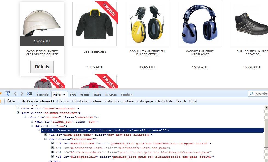
Task: Open the Réseau tab
Action: (x=111, y=95)
